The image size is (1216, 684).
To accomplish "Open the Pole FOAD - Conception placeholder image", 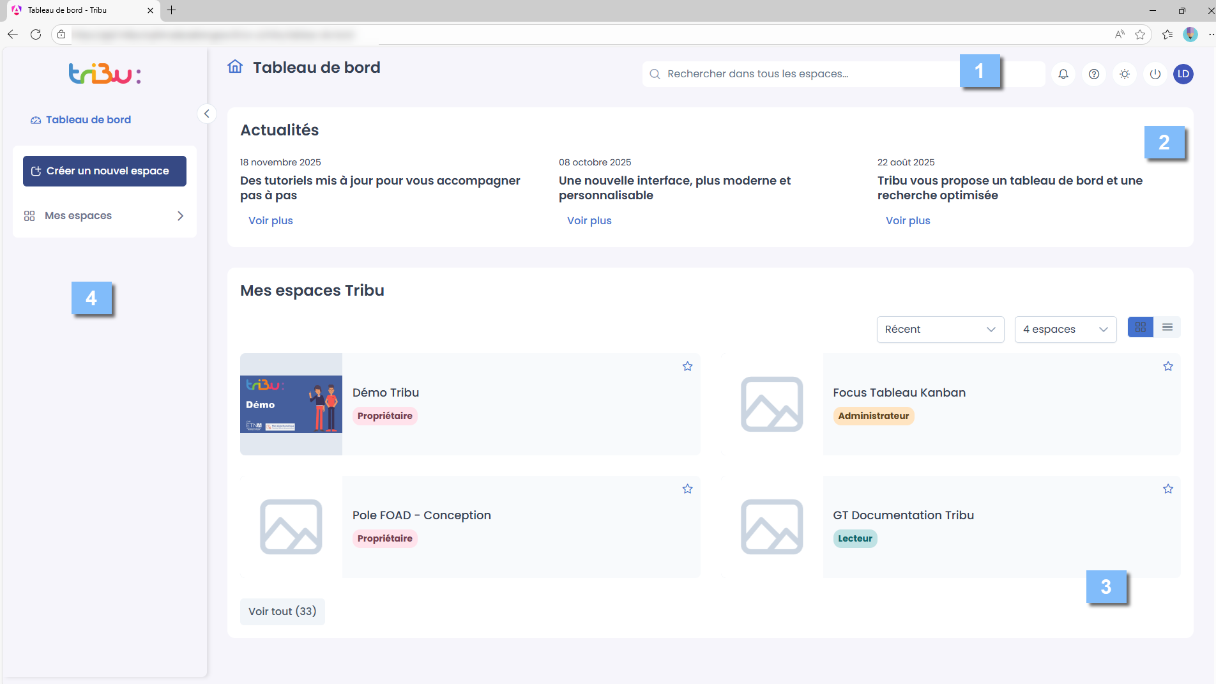I will click(291, 527).
